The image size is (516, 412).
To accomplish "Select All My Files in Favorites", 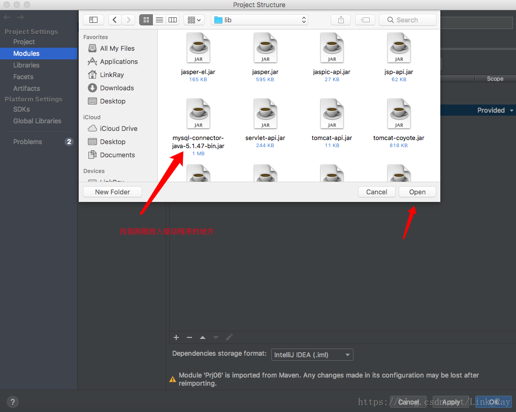I will 117,48.
